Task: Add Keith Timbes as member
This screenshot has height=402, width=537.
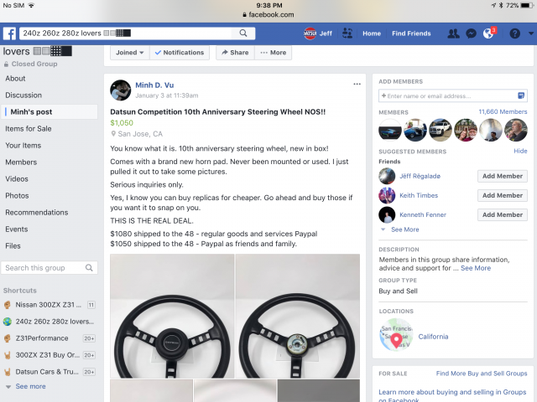Action: click(502, 195)
